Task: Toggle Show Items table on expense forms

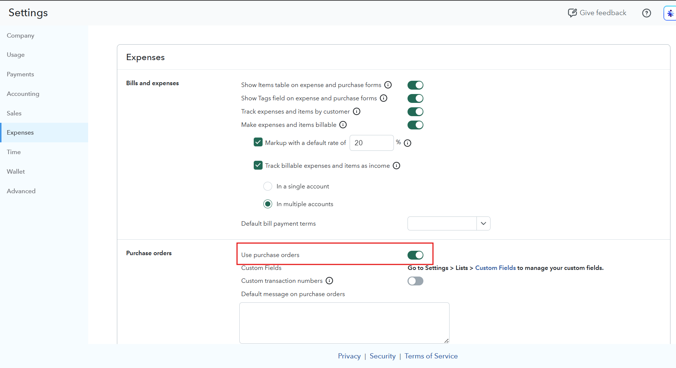Action: pos(415,85)
